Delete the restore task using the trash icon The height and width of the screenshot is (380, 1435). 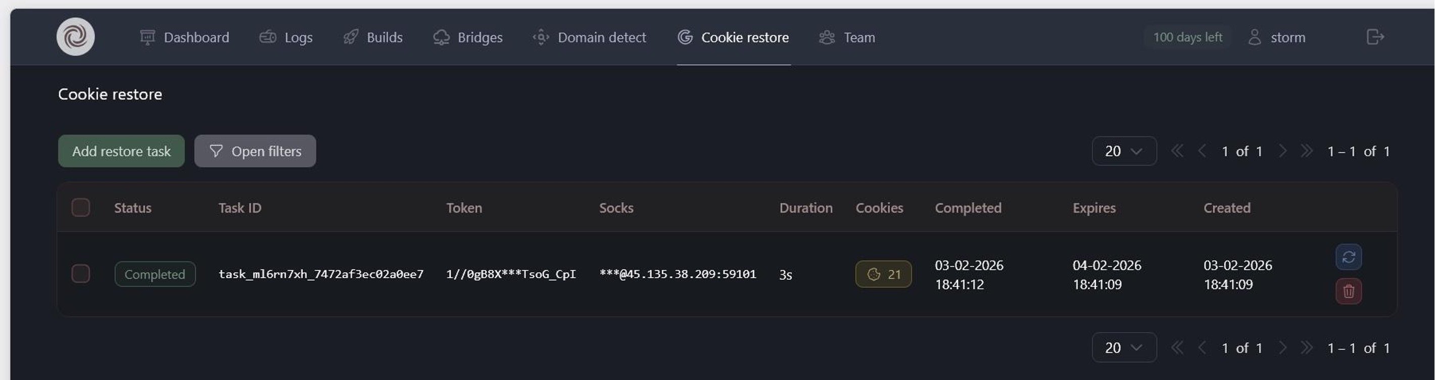coord(1348,291)
